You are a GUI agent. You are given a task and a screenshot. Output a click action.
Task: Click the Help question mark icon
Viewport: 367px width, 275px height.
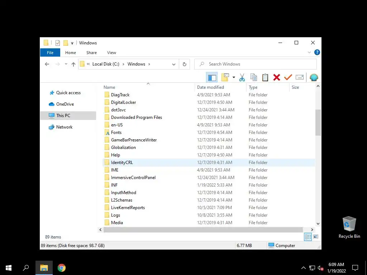(317, 52)
